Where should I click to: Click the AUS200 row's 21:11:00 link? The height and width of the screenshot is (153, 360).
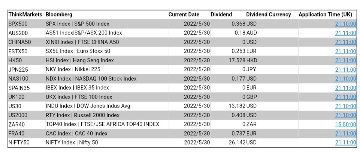tap(345, 33)
